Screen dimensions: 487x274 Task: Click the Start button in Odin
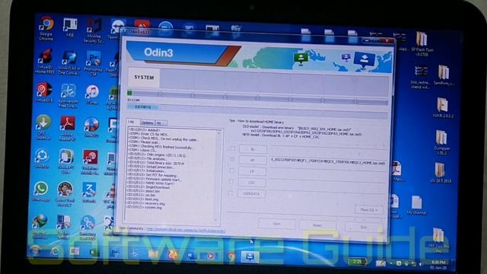276,224
